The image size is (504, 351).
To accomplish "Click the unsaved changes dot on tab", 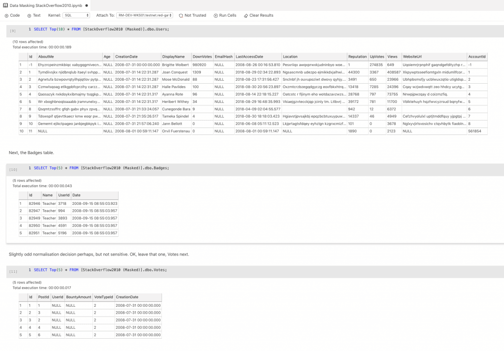I will click(x=86, y=4).
